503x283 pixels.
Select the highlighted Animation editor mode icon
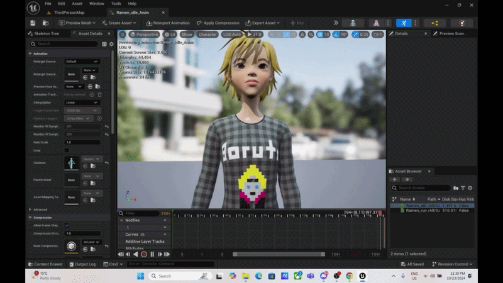pos(404,23)
